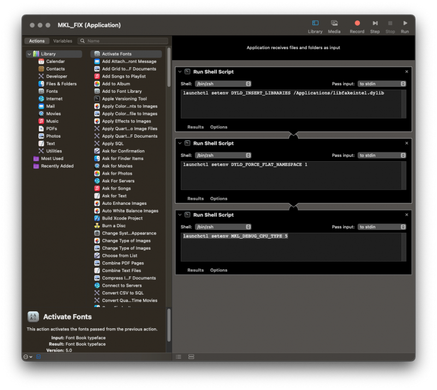Viewport: 437px width, 390px height.
Task: Collapse second Run Shell Script action
Action: pos(180,143)
